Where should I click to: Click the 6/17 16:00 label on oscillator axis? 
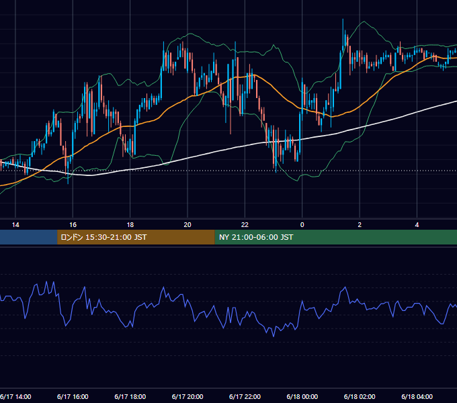click(x=73, y=396)
